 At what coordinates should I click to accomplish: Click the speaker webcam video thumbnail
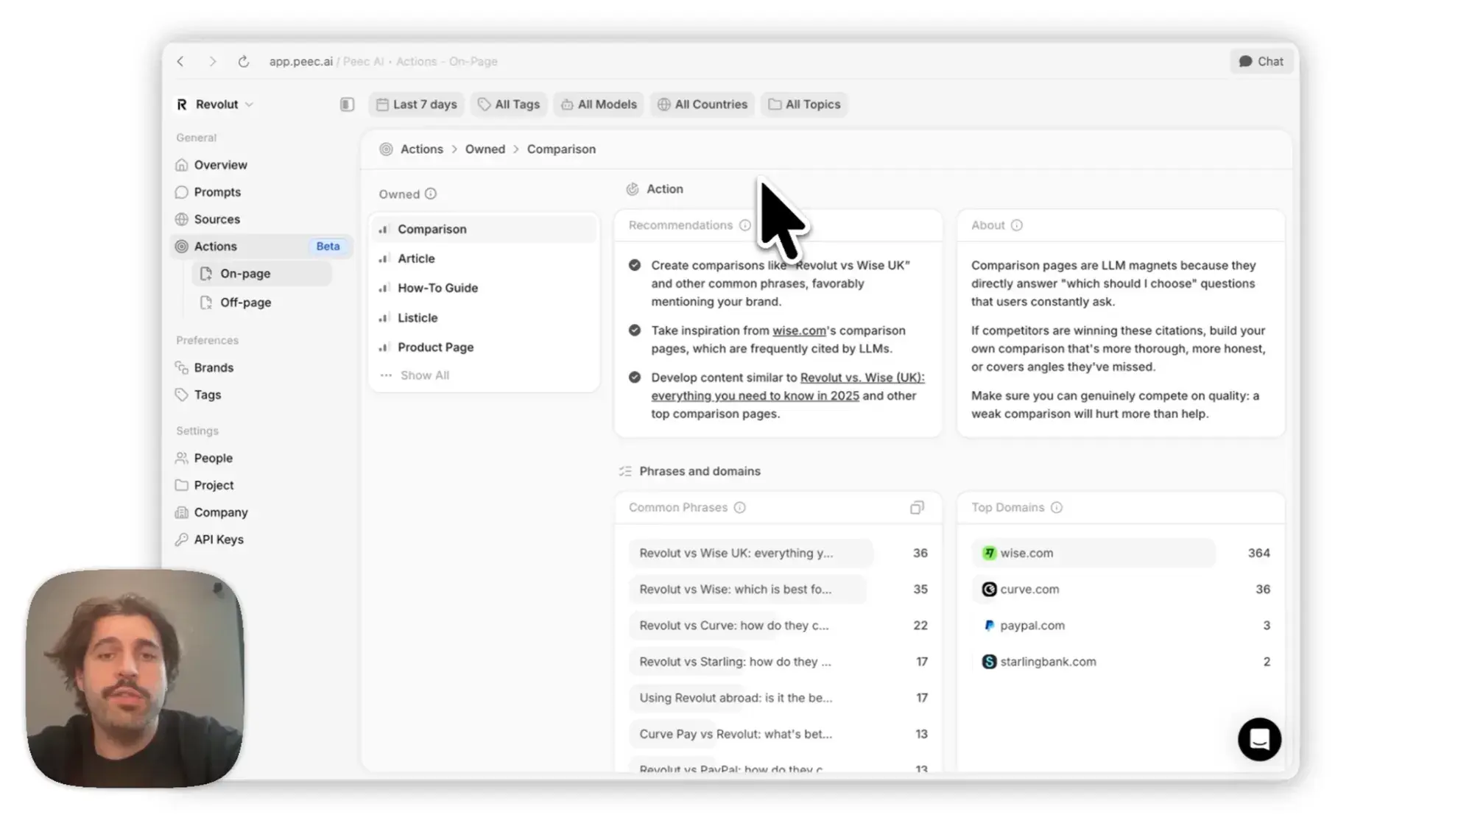point(135,679)
